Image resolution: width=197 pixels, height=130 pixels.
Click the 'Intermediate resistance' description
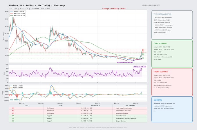(x=124, y=111)
